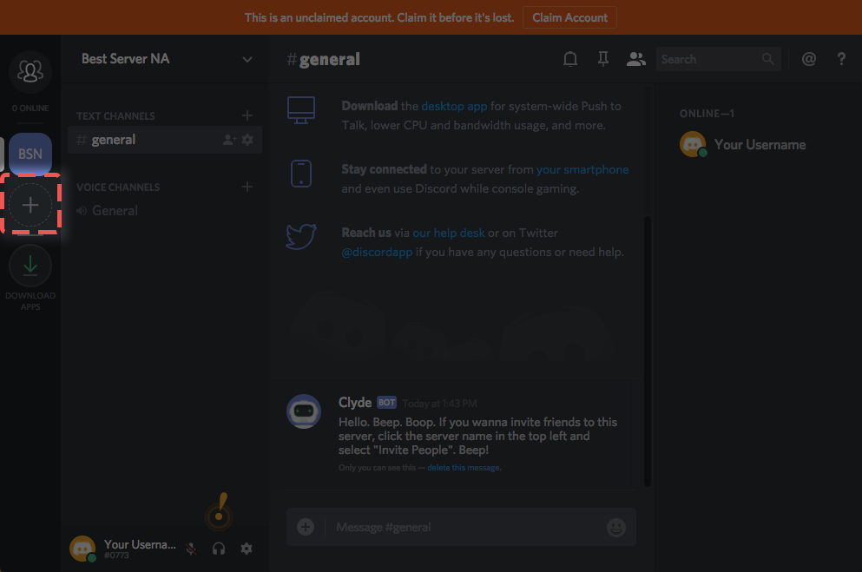Viewport: 862px width, 572px height.
Task: Click your avatar in the user panel
Action: 82,549
